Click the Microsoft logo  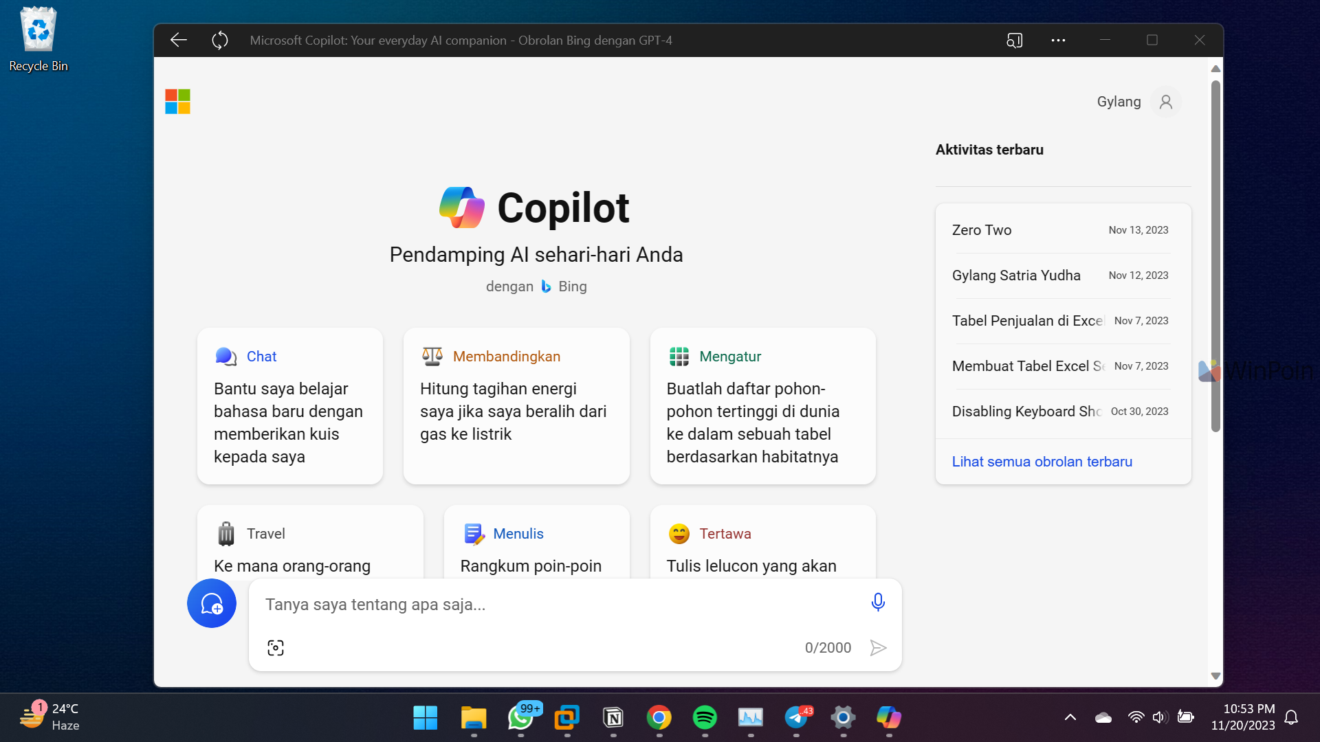click(177, 102)
